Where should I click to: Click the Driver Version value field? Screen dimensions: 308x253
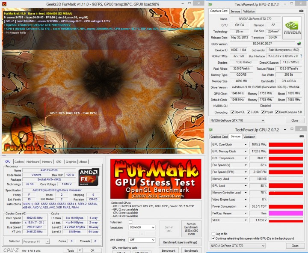(266, 87)
